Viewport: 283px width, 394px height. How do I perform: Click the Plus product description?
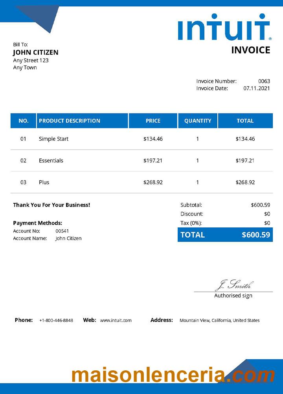(x=44, y=182)
